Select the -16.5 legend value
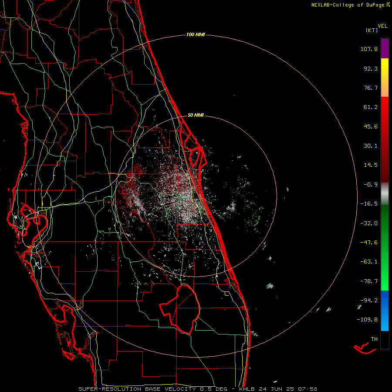 [x=369, y=204]
